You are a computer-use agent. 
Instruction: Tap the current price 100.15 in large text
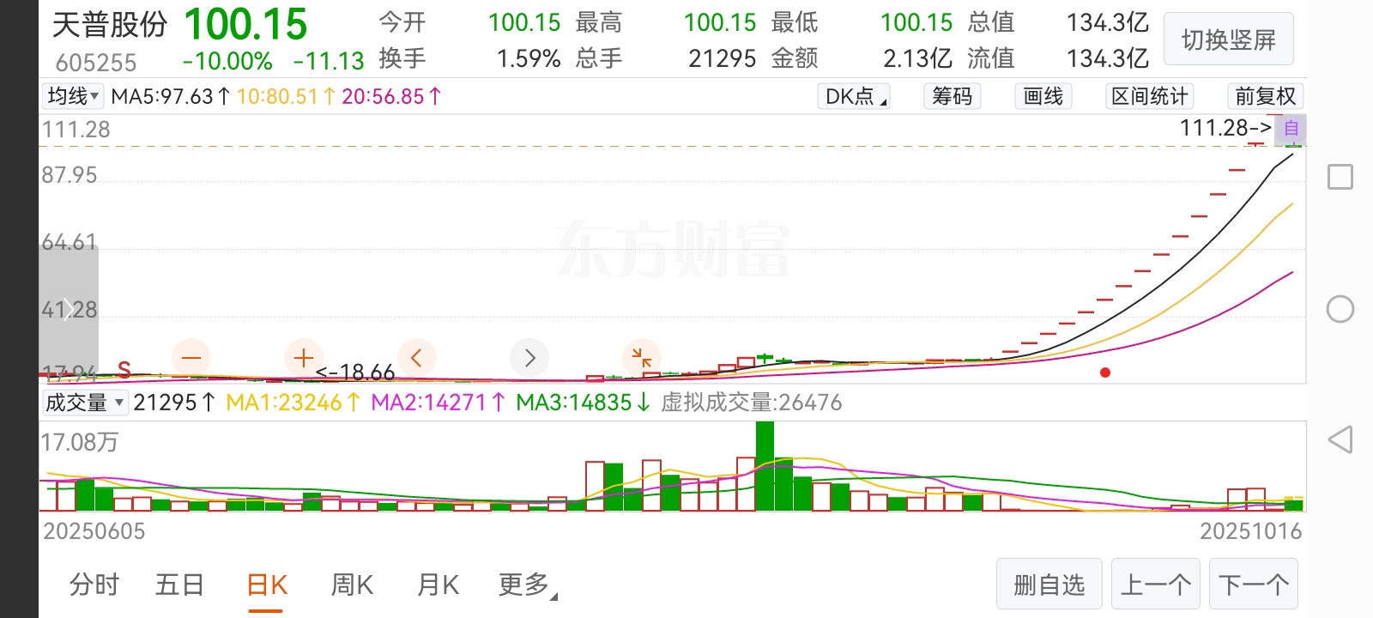click(245, 25)
